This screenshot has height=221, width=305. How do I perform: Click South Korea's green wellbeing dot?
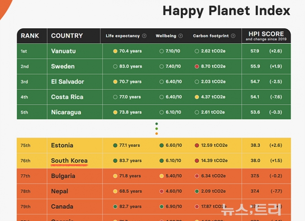(x=161, y=161)
